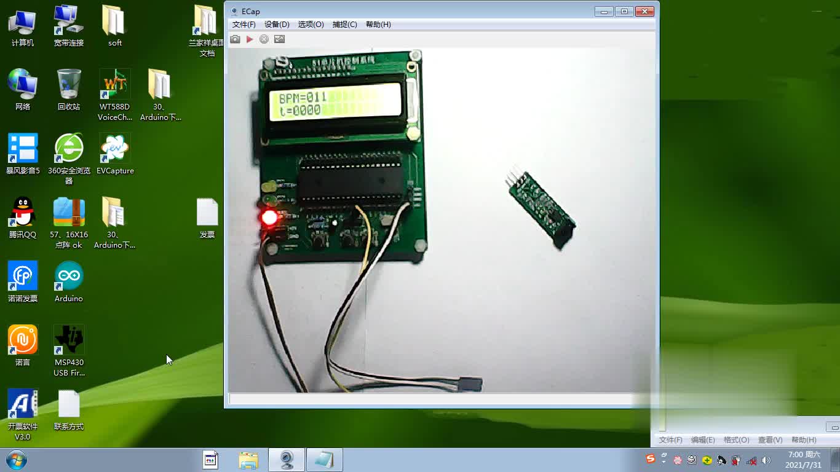Screen dimensions: 840x472
Task: Open the 兰家祥桌面文档 folder shortcut
Action: pyautogui.click(x=207, y=31)
